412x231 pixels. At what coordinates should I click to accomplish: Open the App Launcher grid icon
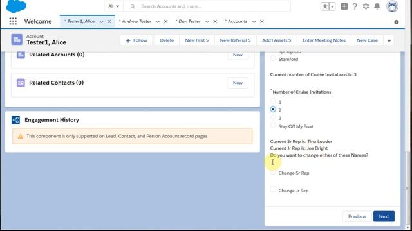point(13,21)
